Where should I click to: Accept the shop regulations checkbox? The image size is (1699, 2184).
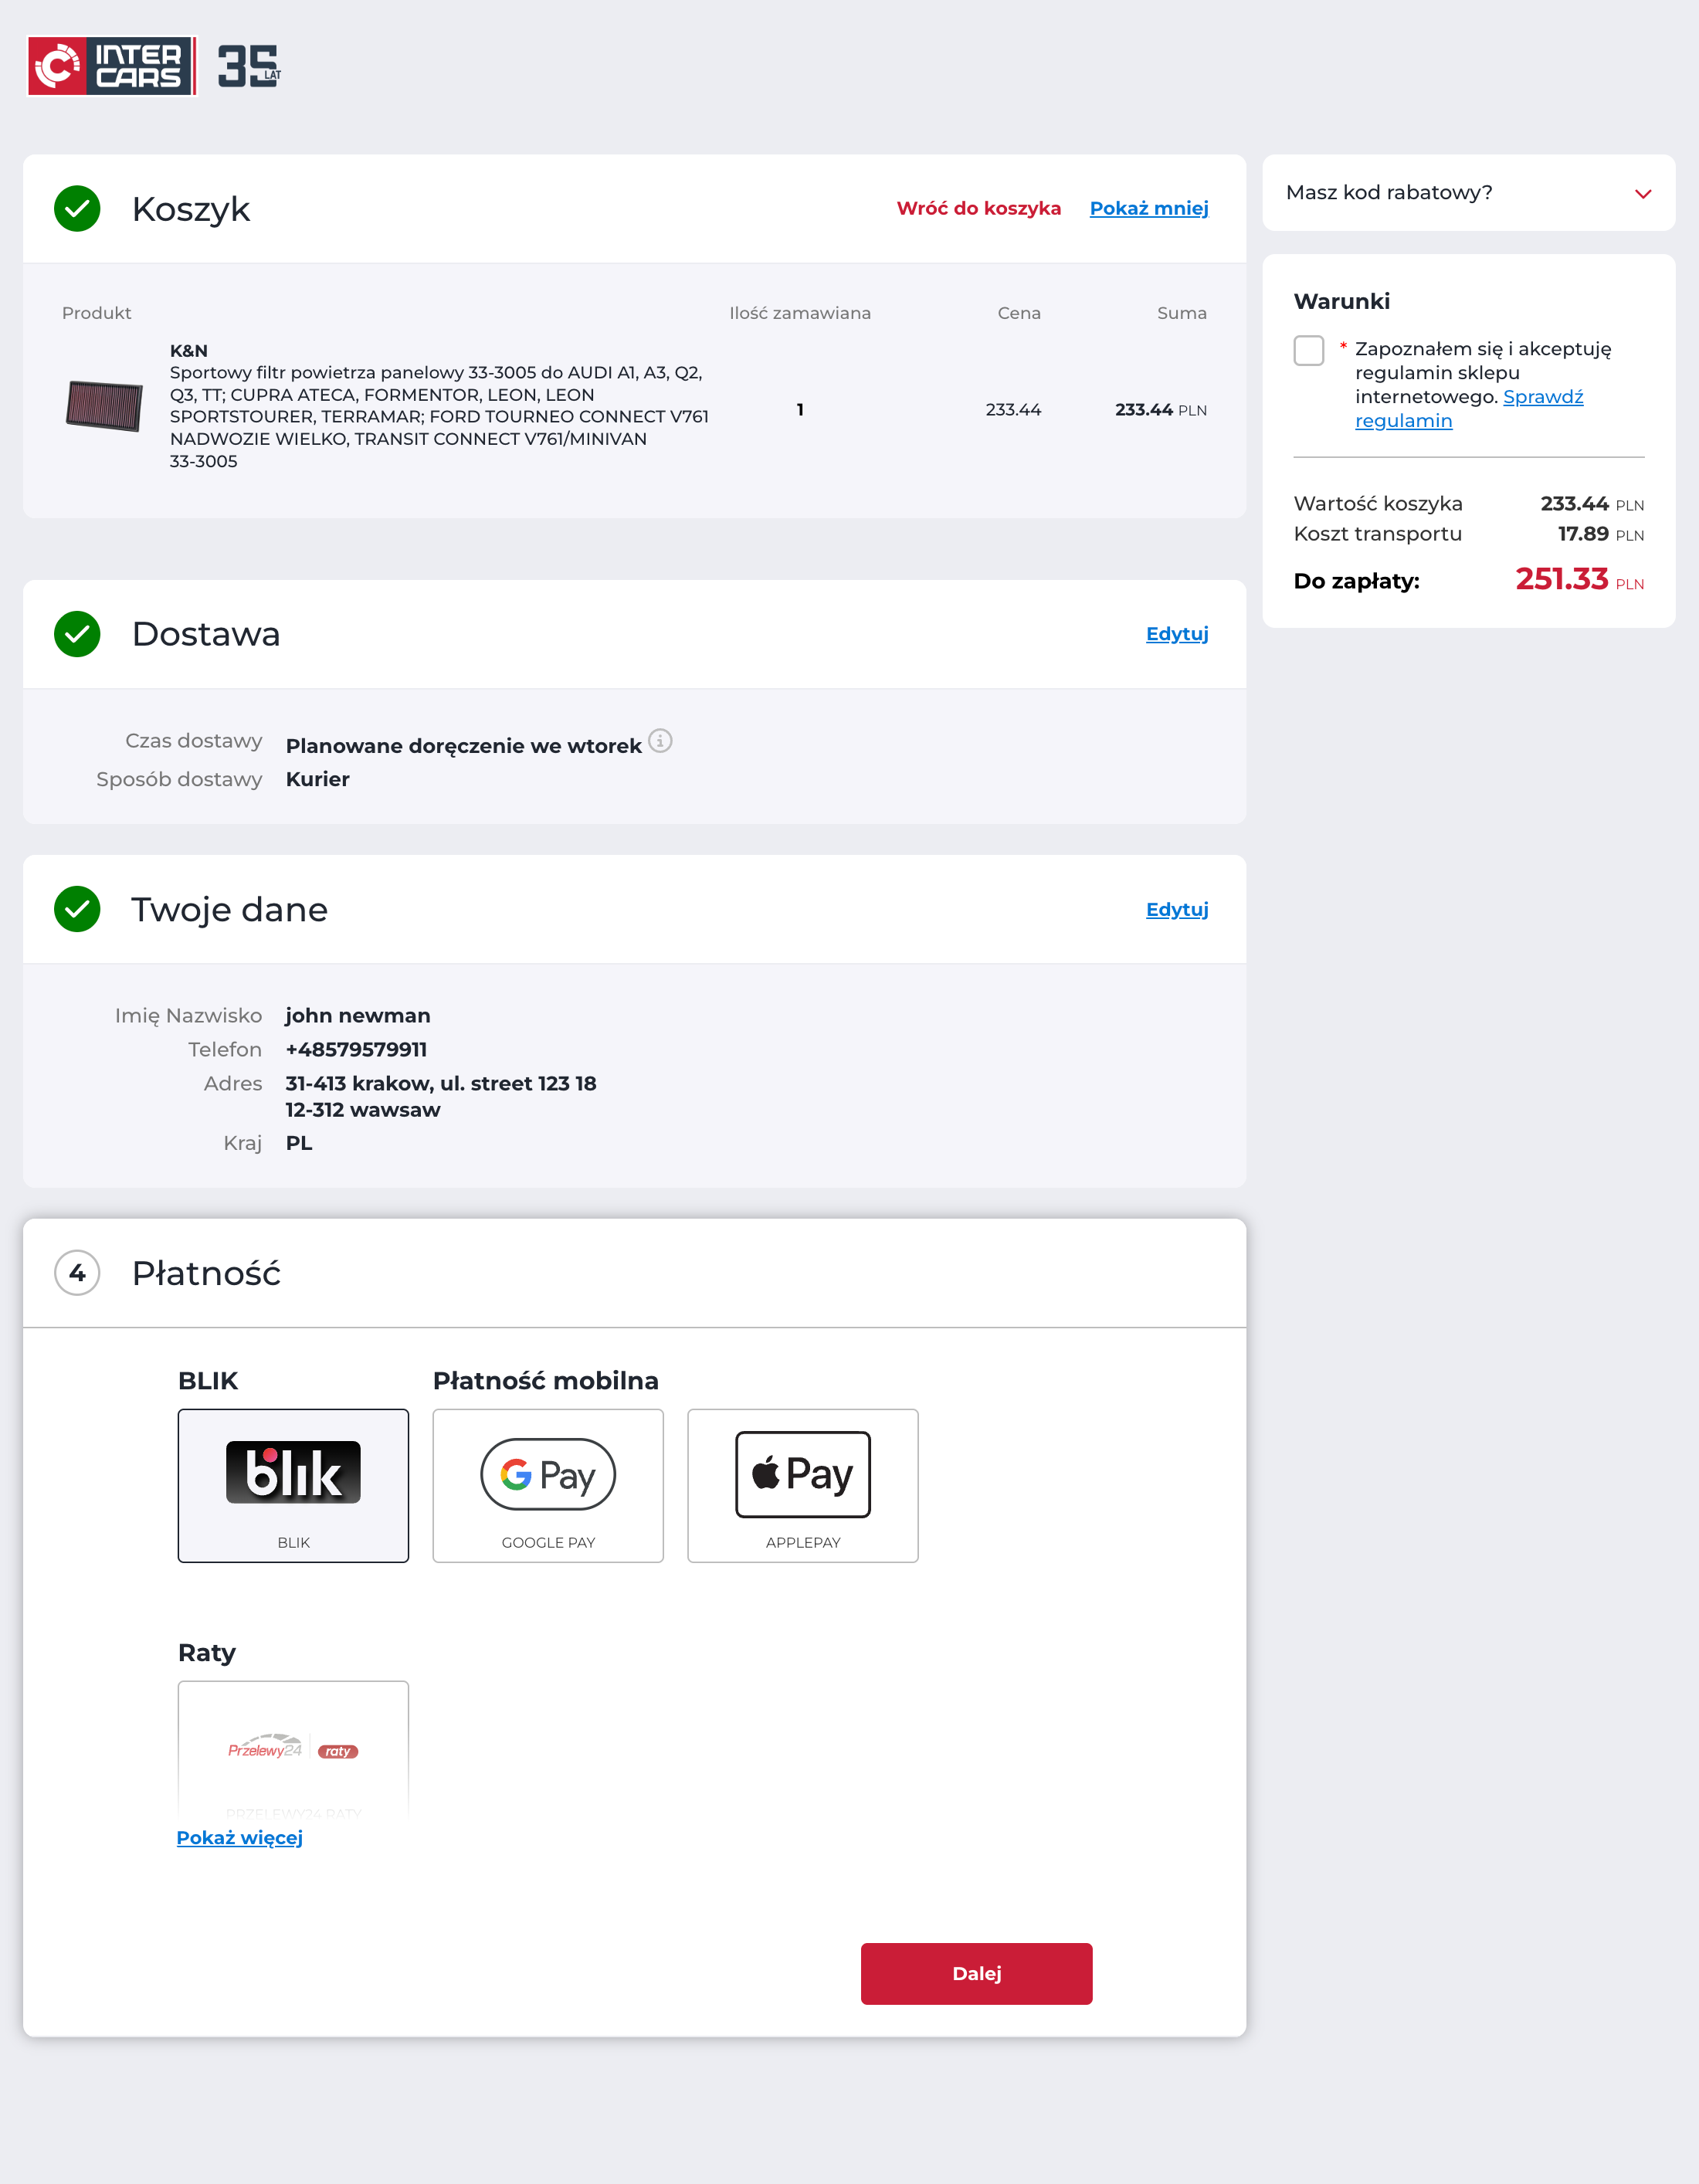(x=1308, y=350)
